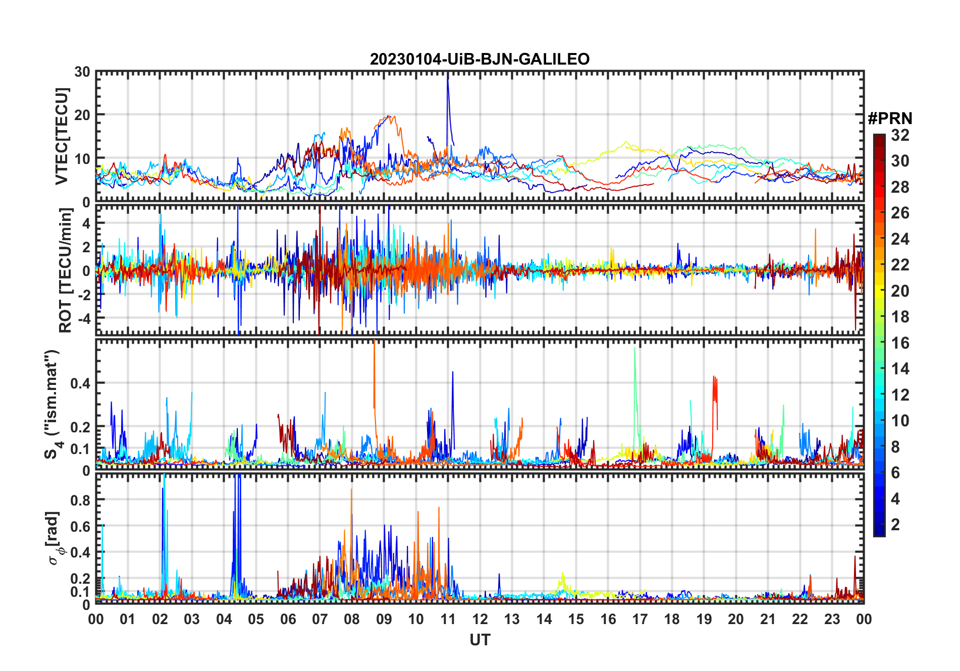Image resolution: width=960 pixels, height=671 pixels.
Task: Click sigma phi tick label 0.6
Action: [x=80, y=526]
